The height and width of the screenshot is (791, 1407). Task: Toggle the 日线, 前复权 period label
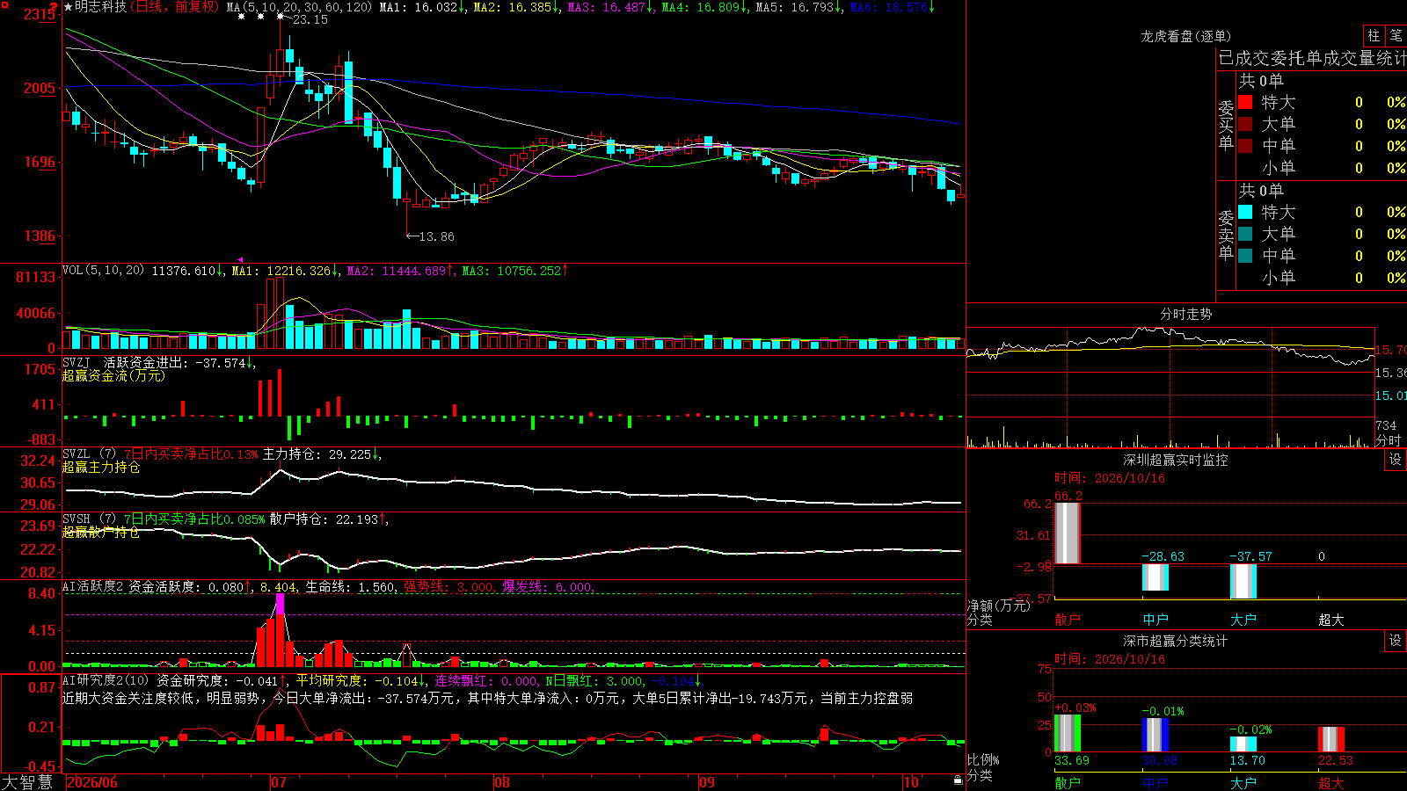[x=175, y=7]
